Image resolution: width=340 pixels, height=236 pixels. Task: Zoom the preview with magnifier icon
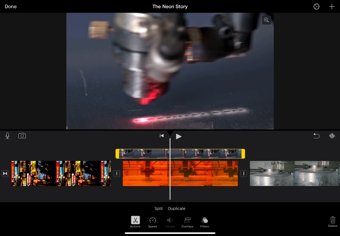[266, 20]
